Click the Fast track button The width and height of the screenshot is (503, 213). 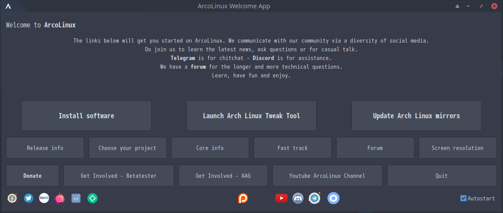(x=293, y=148)
